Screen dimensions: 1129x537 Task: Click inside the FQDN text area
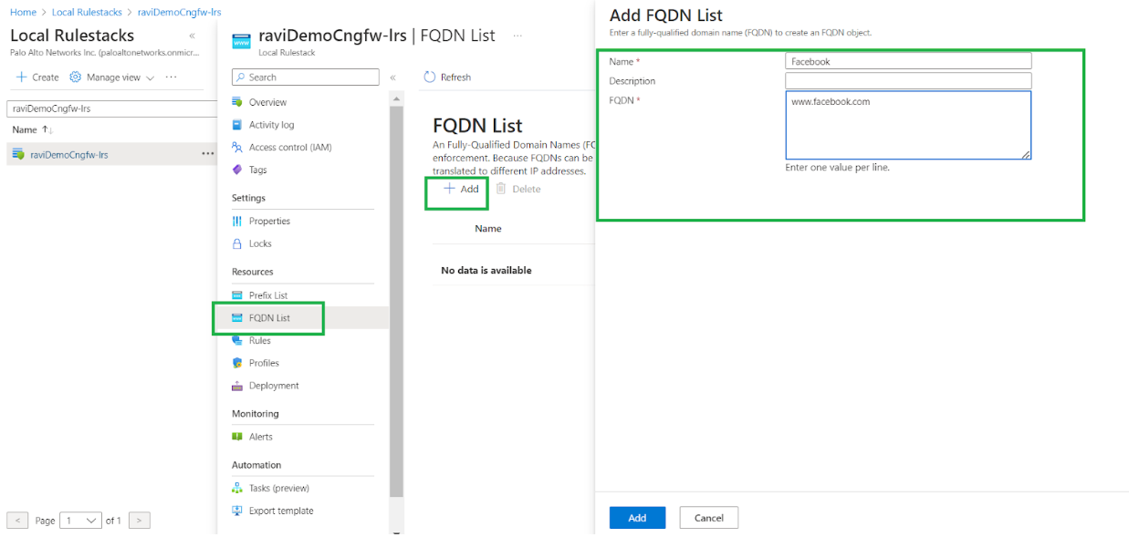(907, 125)
